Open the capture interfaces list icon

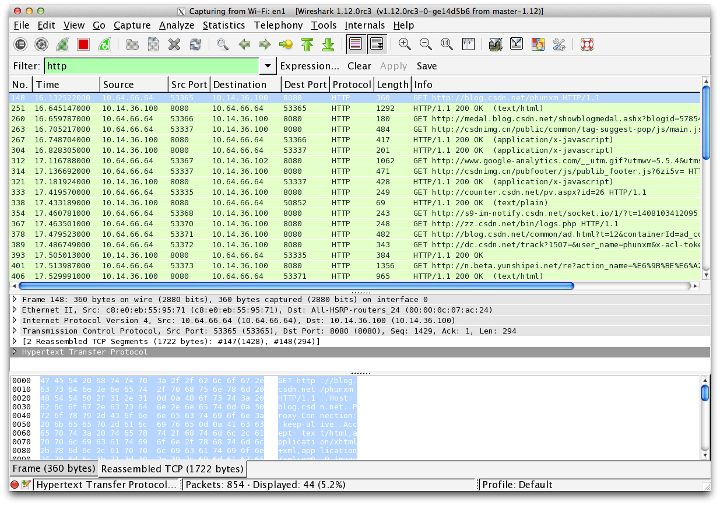tap(20, 44)
